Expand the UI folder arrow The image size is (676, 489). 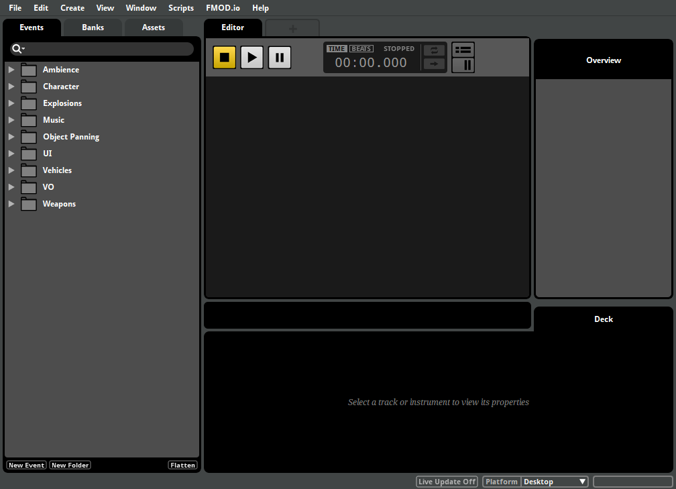[11, 153]
